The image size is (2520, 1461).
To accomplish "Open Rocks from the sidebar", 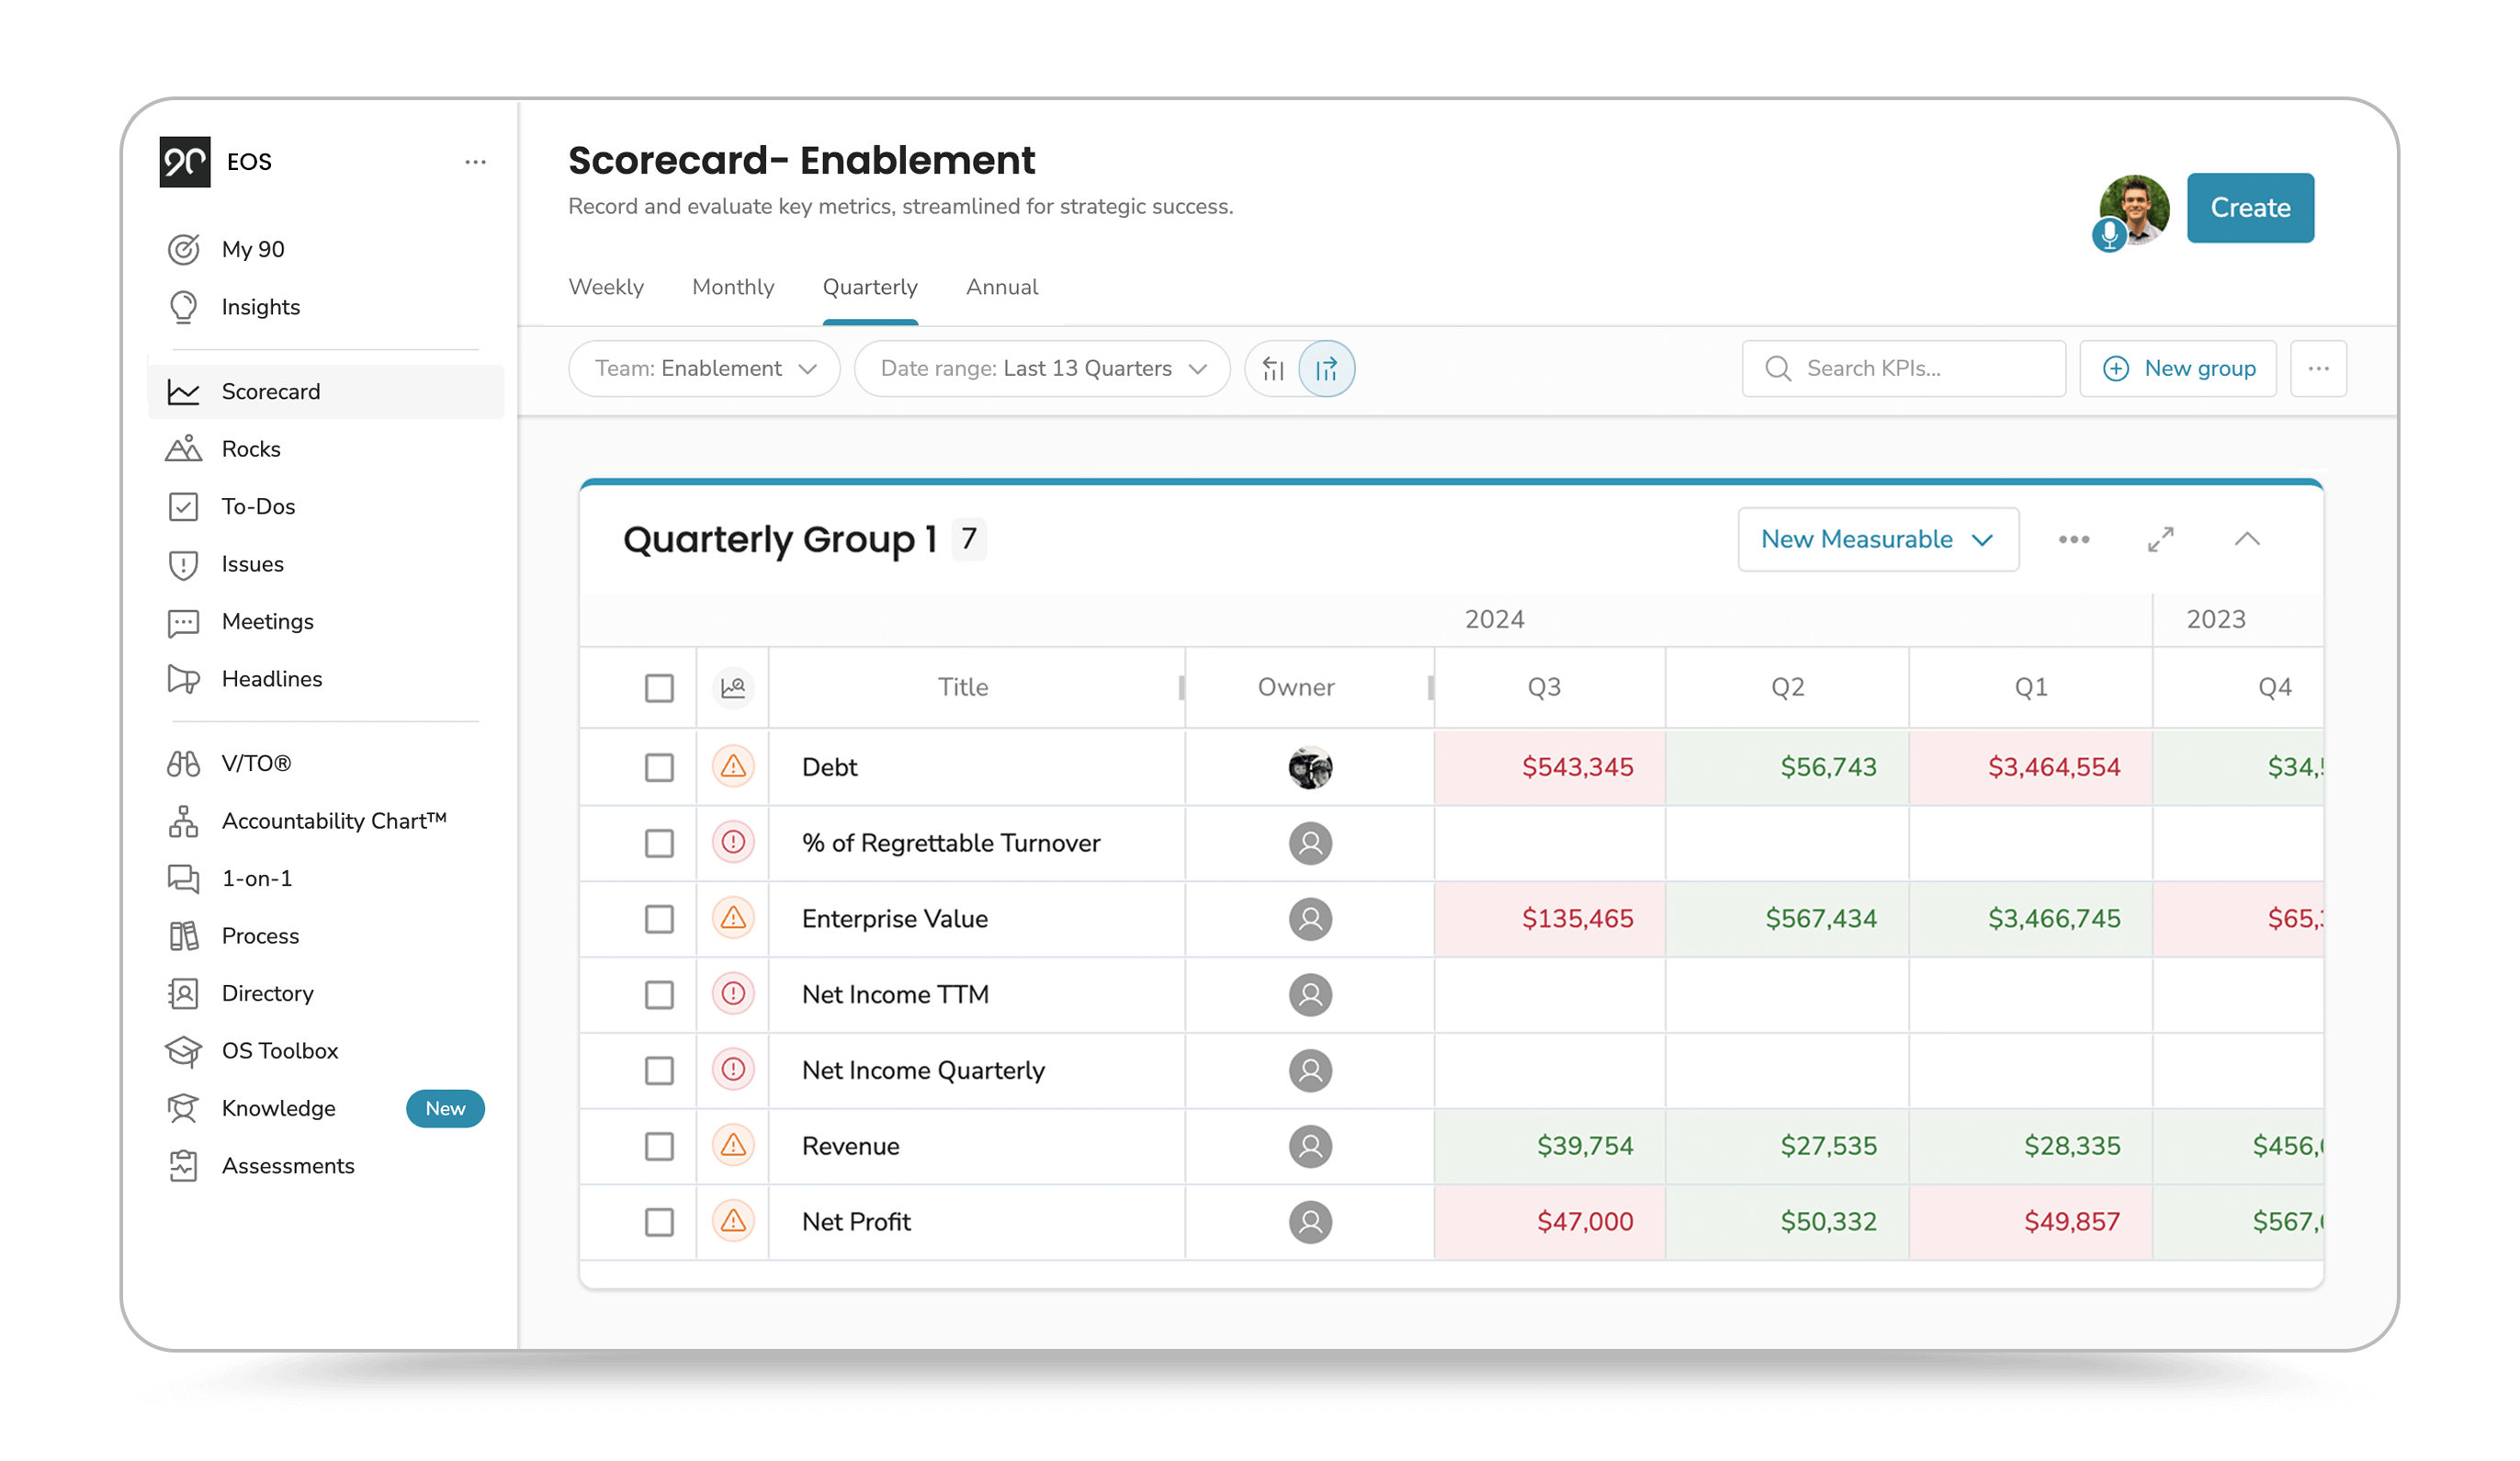I will [250, 449].
